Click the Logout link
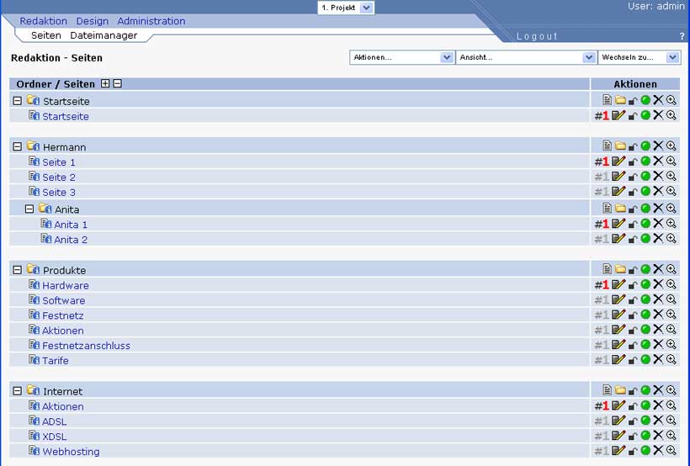Screen dimensions: 690x466 click(x=537, y=36)
